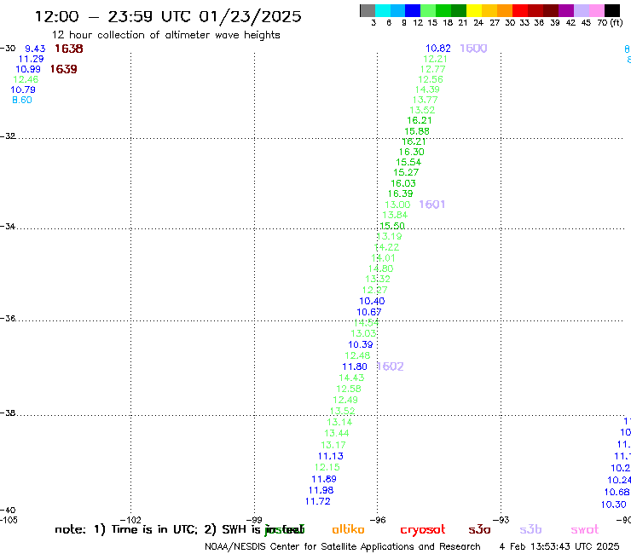Pick the purple swatch in the color scale
Screen dimensions: 631x554
coord(566,10)
